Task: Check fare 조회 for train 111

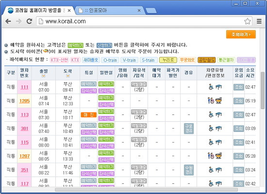Action: pyautogui.click(x=238, y=87)
